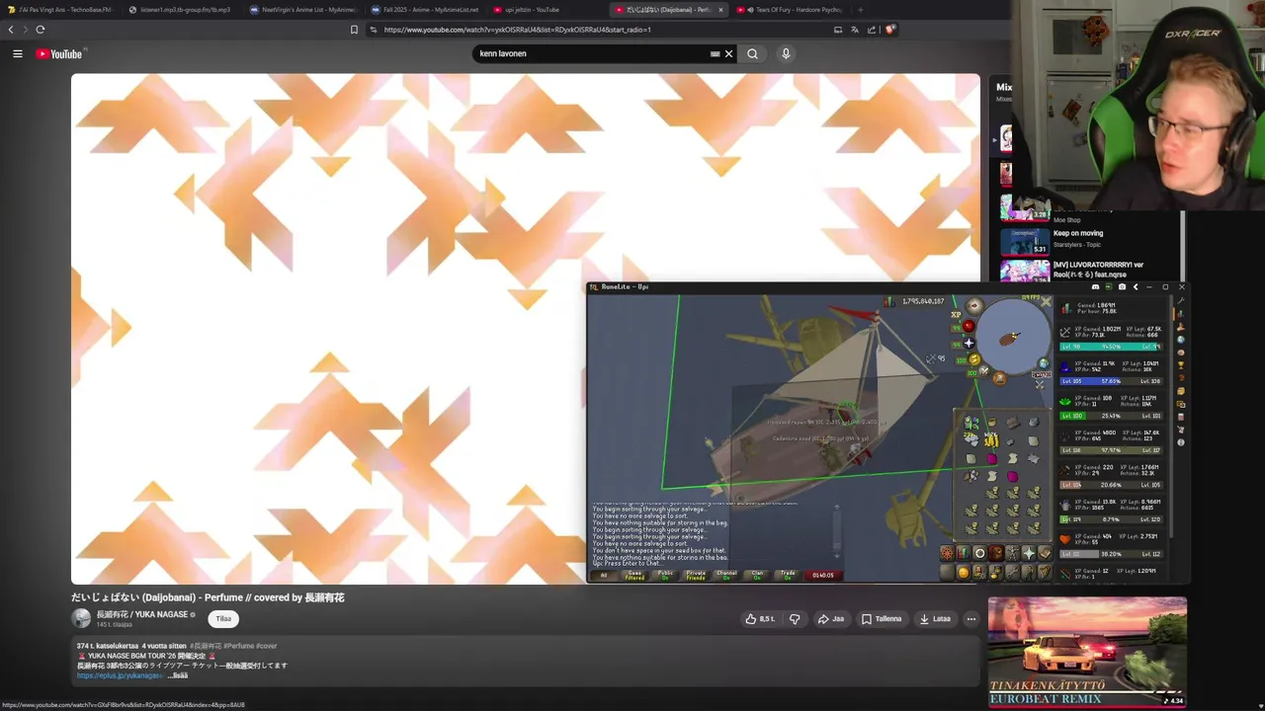Like the Daijobanai video
This screenshot has width=1265, height=711.
(761, 619)
